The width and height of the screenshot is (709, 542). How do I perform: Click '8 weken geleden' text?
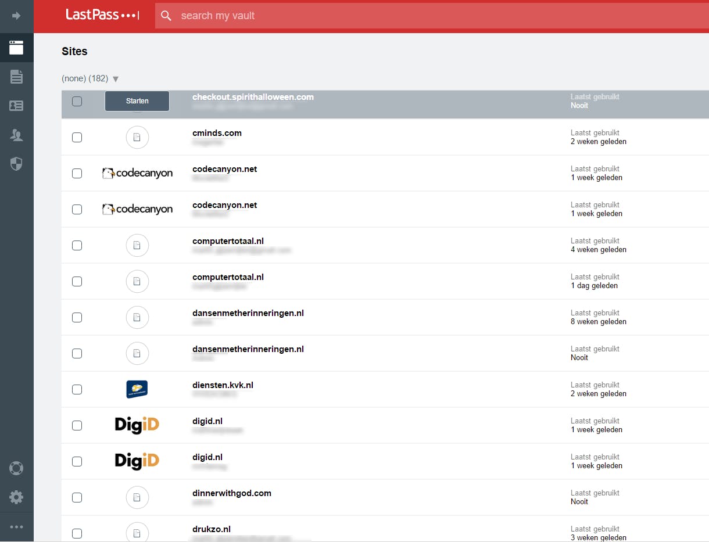(x=599, y=322)
